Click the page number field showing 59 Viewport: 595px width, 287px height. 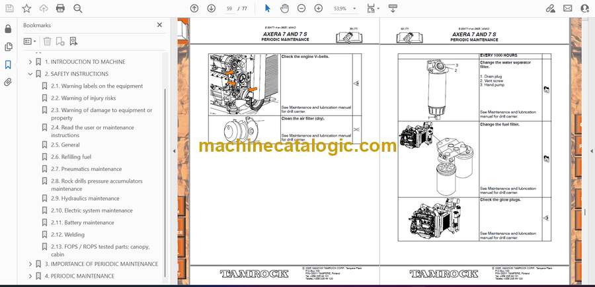coord(229,9)
